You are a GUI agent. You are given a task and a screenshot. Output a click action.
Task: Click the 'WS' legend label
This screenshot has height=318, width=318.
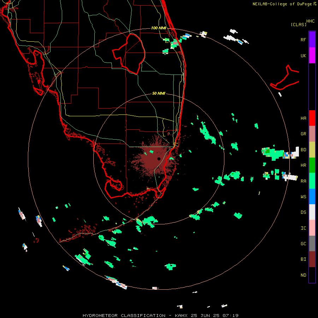[x=303, y=197]
